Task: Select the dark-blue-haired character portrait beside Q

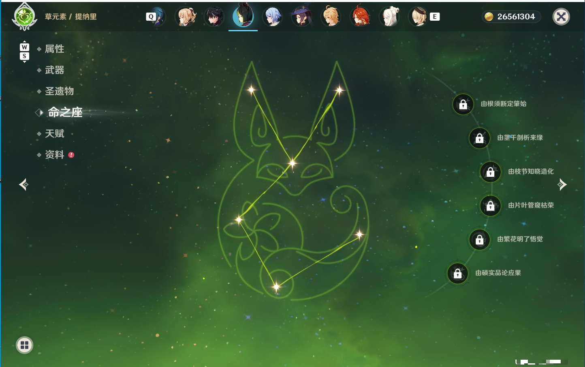Action: pyautogui.click(x=158, y=17)
